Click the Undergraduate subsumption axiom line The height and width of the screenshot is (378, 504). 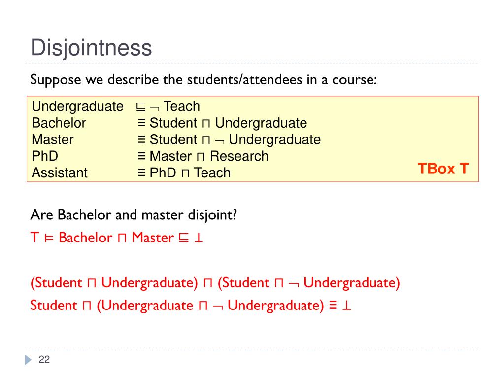(x=116, y=106)
